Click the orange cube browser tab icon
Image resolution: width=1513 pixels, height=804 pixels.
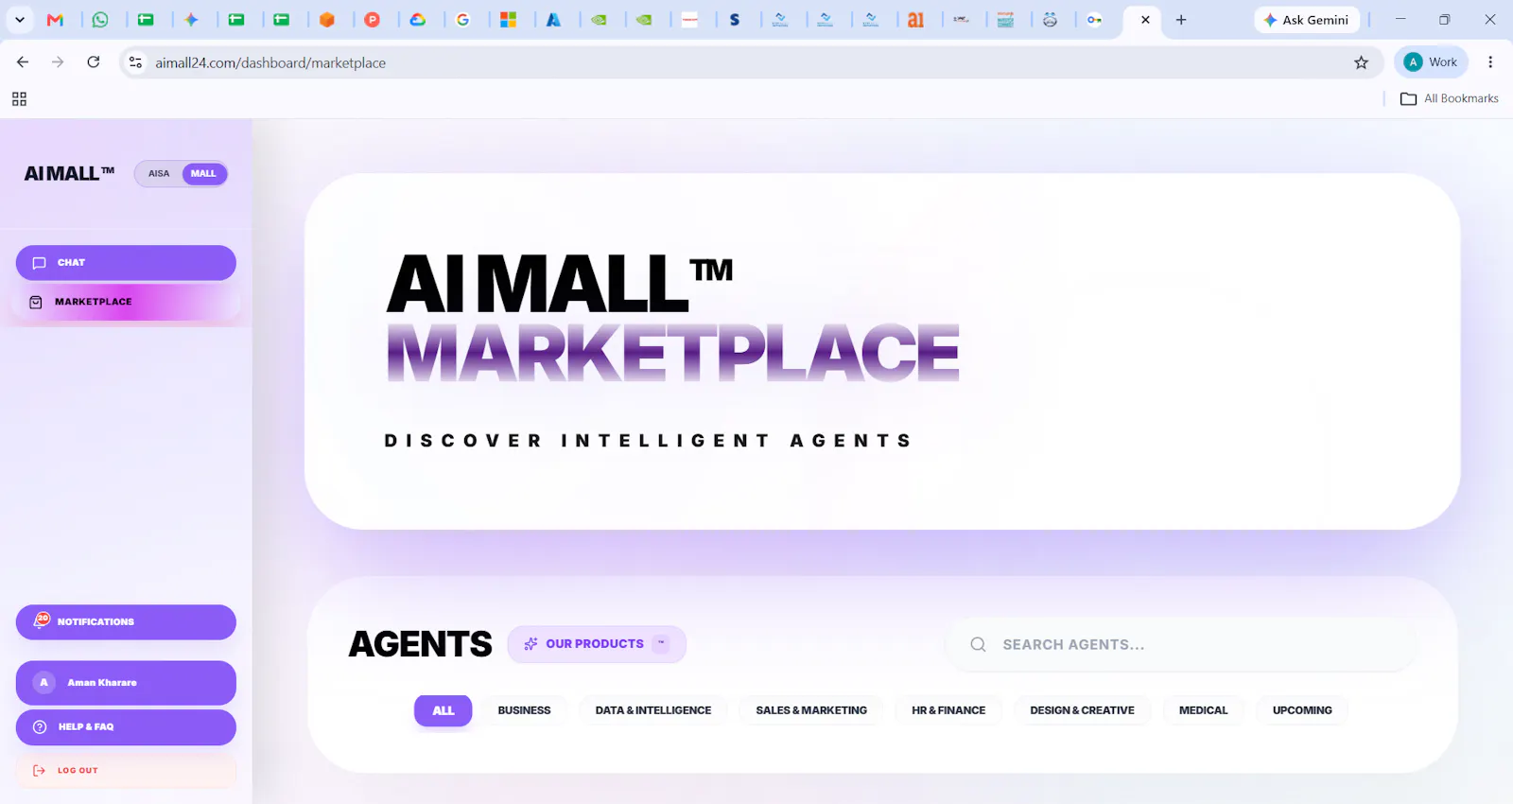[327, 20]
